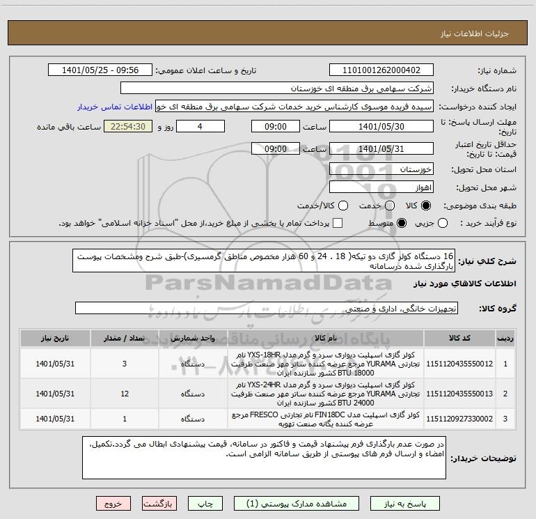Click the goods group field تجهیزات خانگی، اداری و صنعتی

(x=267, y=308)
